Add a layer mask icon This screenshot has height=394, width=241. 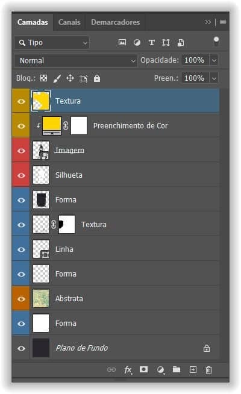click(144, 369)
